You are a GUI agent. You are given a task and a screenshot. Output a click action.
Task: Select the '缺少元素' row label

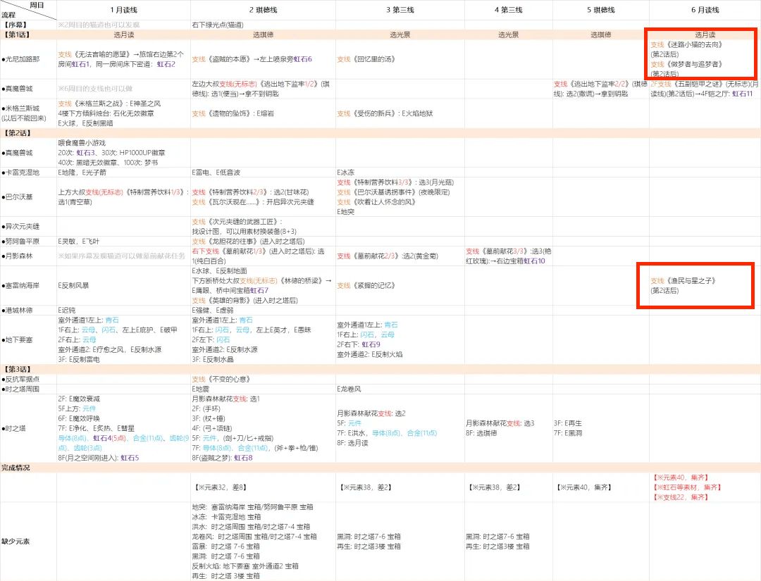(x=16, y=542)
